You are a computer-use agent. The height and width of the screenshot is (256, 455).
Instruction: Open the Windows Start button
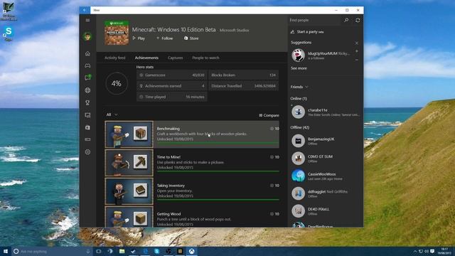tap(6, 251)
